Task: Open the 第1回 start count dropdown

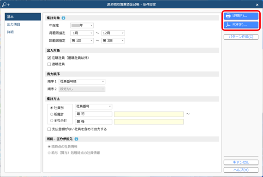Action: [x=82, y=41]
